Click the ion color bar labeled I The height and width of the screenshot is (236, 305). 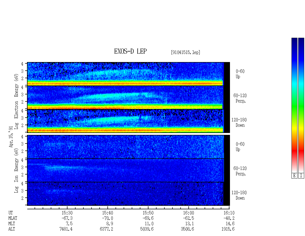[x=301, y=105]
